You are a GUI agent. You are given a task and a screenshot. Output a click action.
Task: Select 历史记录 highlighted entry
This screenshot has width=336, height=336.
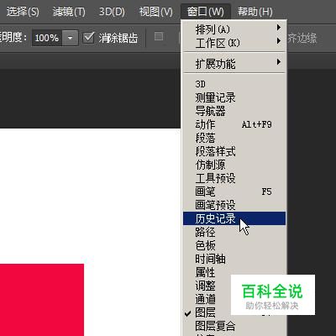click(234, 218)
